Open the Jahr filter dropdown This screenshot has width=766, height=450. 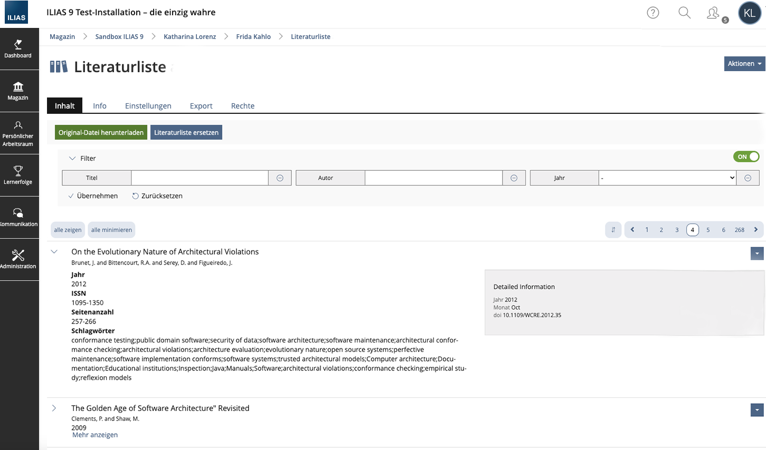[667, 178]
